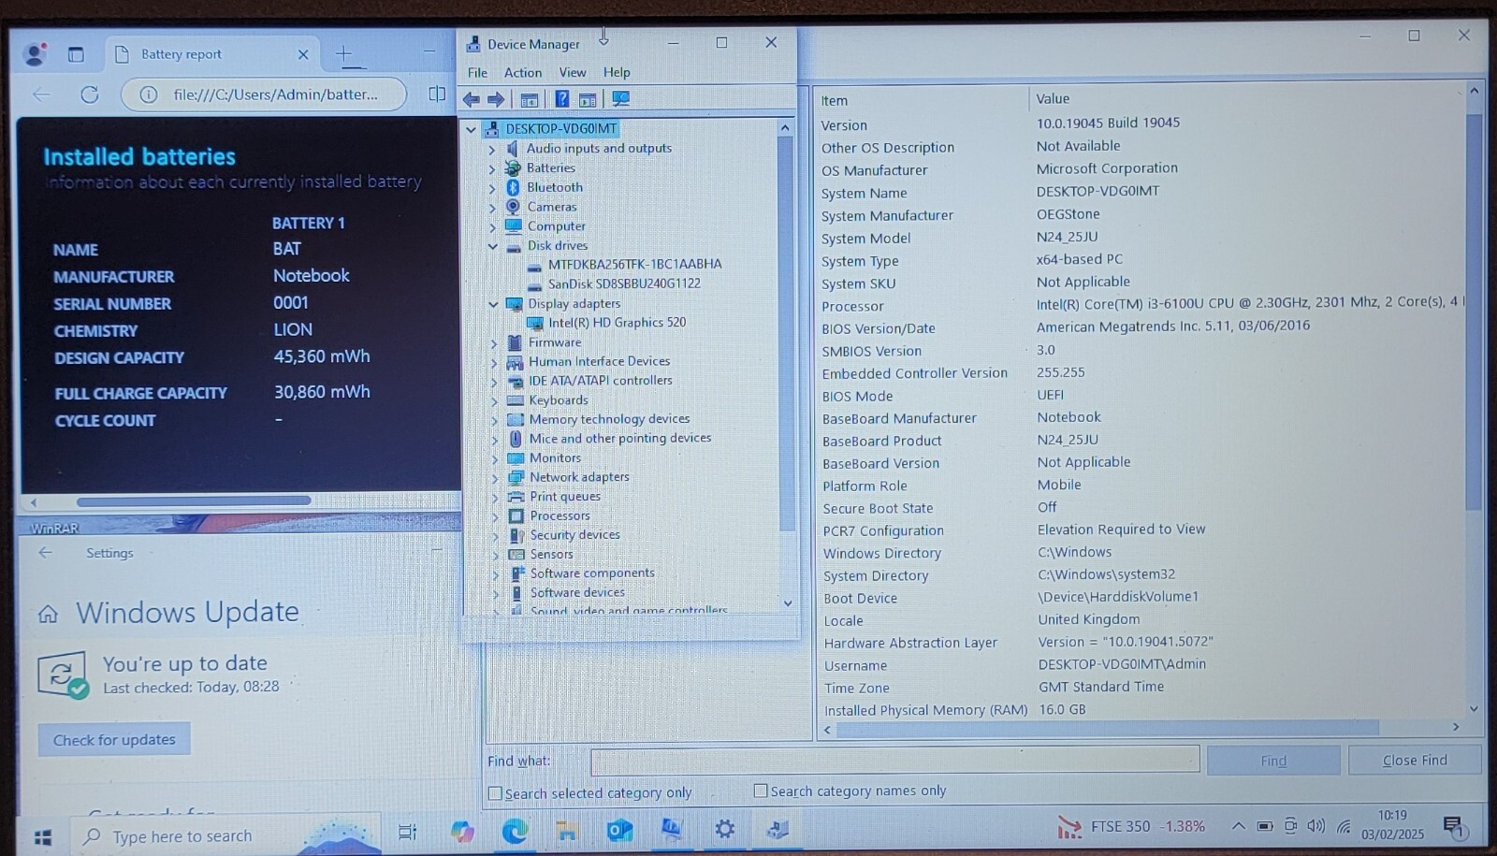The height and width of the screenshot is (856, 1497).
Task: Expand the Processors node
Action: click(495, 516)
